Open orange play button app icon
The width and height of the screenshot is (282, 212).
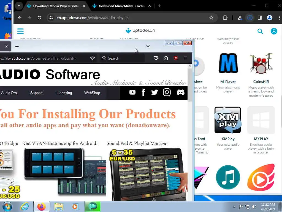coord(261,177)
